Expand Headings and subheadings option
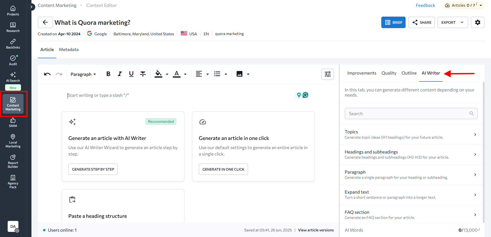 pyautogui.click(x=411, y=155)
